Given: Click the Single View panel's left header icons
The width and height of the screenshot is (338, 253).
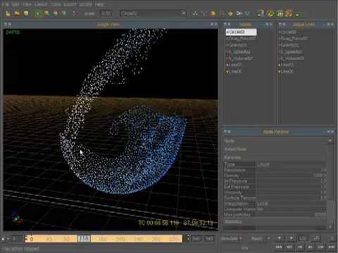Looking at the screenshot, I should pos(8,24).
